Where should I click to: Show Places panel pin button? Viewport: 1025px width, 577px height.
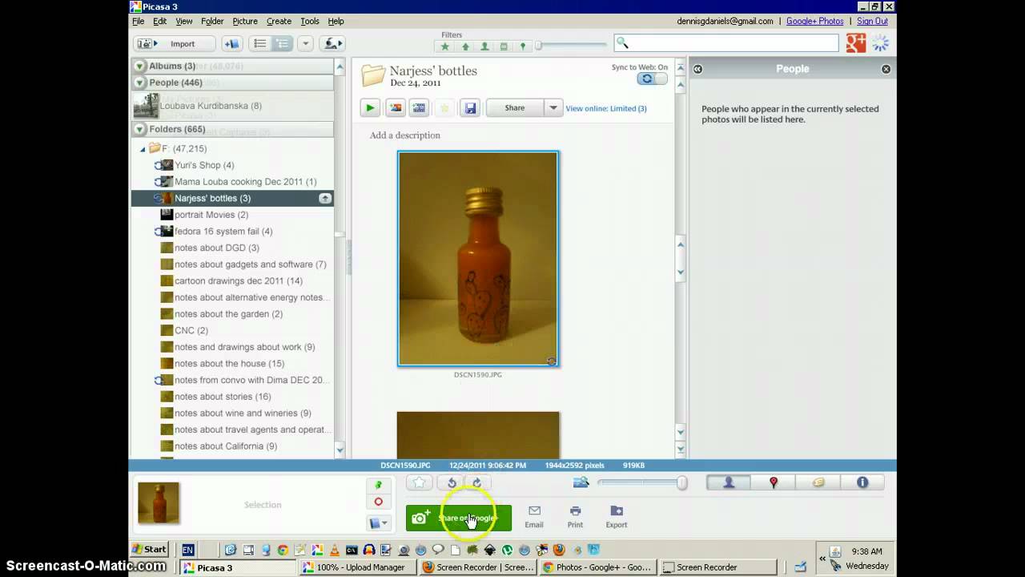[774, 482]
